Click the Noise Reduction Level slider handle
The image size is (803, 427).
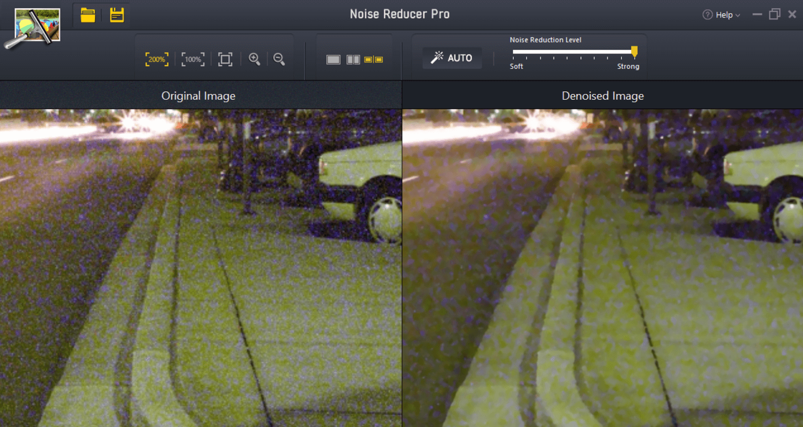tap(634, 51)
